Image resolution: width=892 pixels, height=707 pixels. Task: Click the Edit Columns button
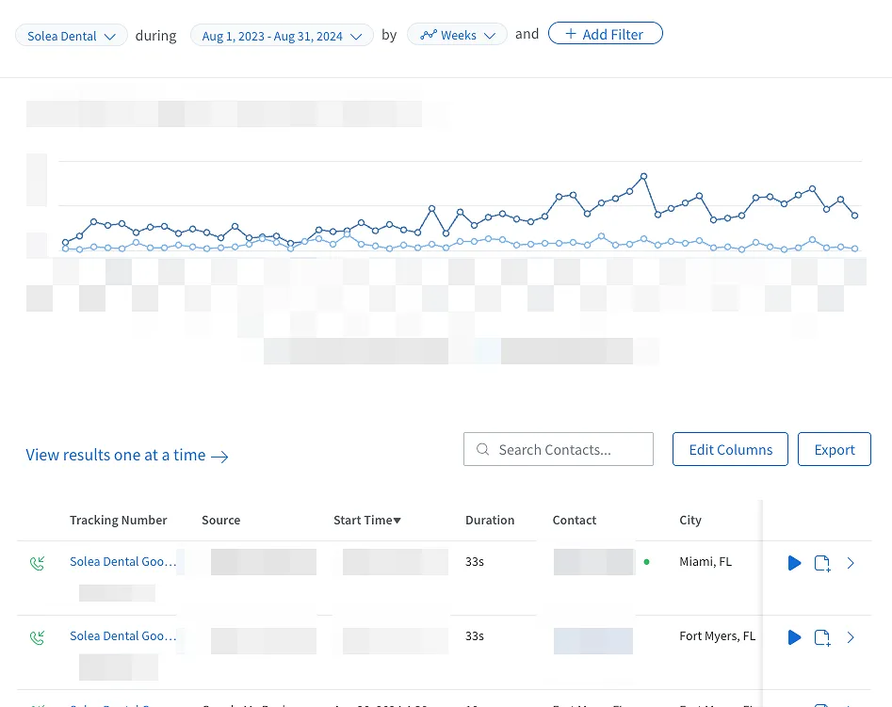(x=730, y=449)
